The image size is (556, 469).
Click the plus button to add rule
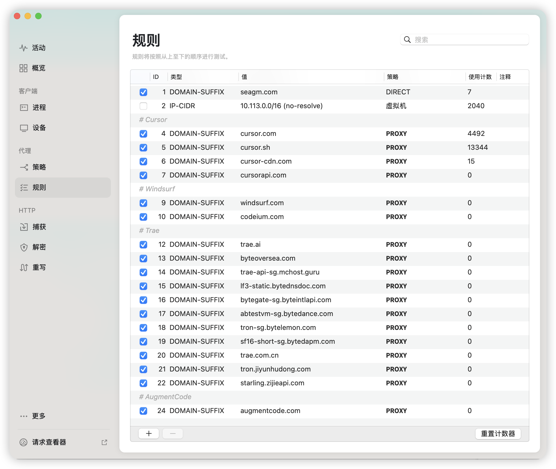coord(149,434)
